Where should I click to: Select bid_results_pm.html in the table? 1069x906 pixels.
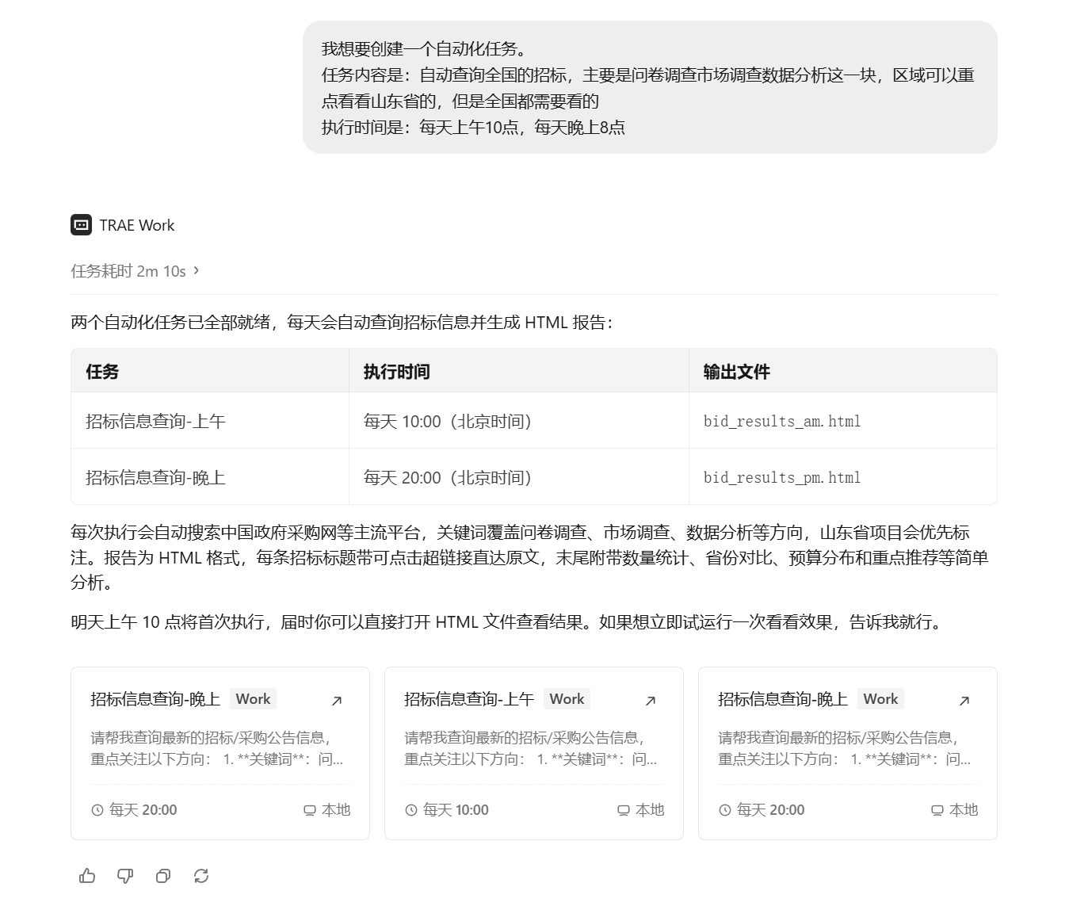[x=782, y=477]
